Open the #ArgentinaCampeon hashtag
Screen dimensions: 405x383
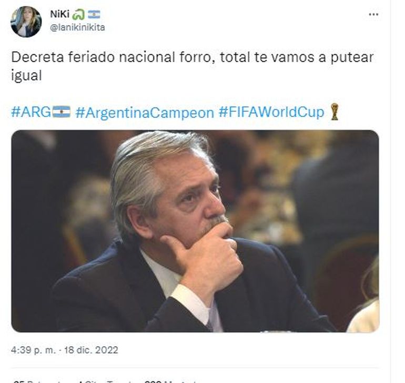[145, 113]
